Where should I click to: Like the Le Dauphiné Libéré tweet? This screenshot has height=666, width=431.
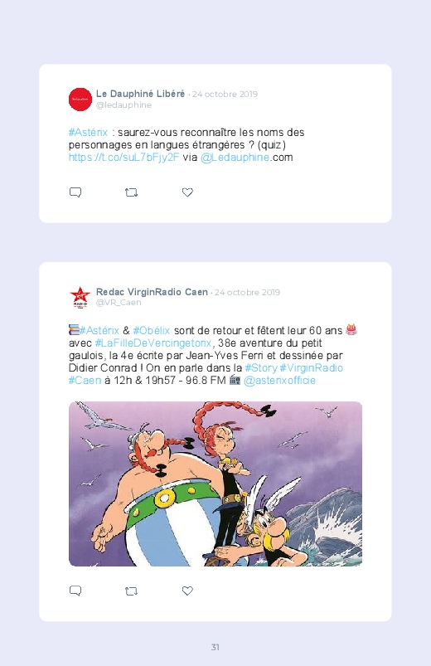pos(187,192)
